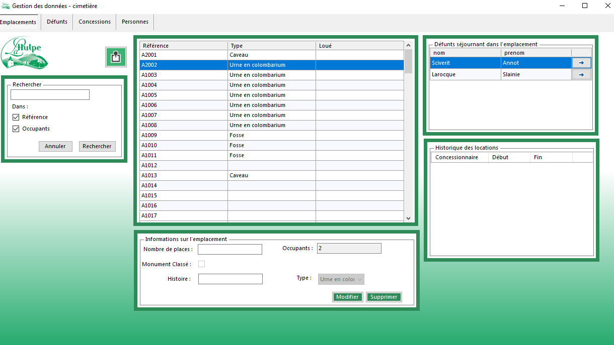The image size is (614, 345).
Task: Open the Type dropdown
Action: (341, 279)
